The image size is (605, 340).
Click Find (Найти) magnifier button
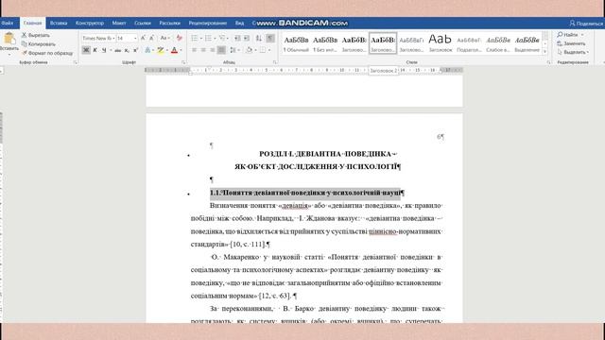click(567, 35)
